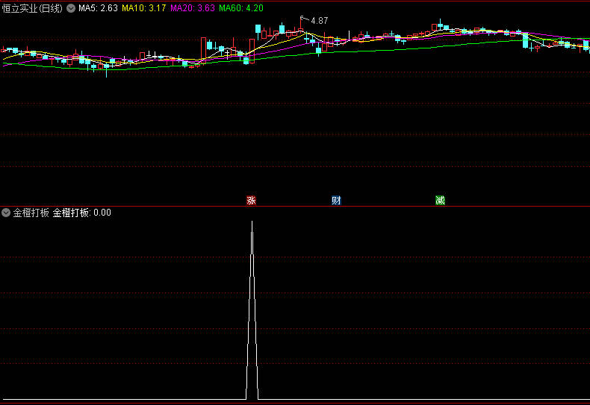Screen dimensions: 590x405
Task: Click the 金橙打板 indicator name
Action: 31,213
